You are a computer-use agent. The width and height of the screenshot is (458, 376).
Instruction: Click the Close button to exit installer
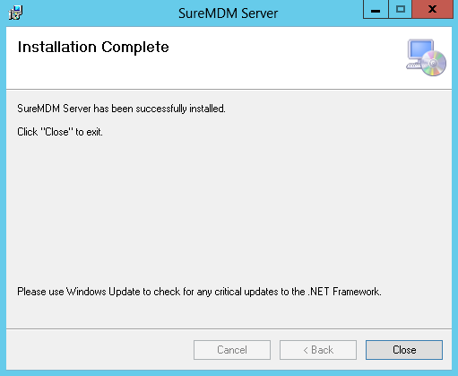coord(404,350)
